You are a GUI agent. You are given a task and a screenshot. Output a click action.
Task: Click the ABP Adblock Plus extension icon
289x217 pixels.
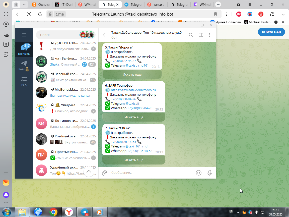point(239,14)
